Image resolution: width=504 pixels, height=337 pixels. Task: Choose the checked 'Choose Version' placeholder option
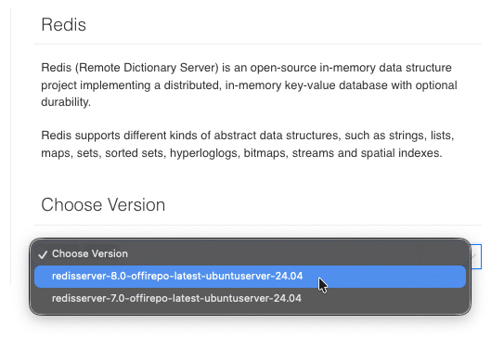250,253
